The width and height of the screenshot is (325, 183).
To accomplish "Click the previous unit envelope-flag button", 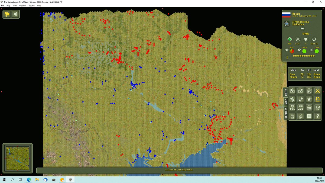I will [x=292, y=91].
